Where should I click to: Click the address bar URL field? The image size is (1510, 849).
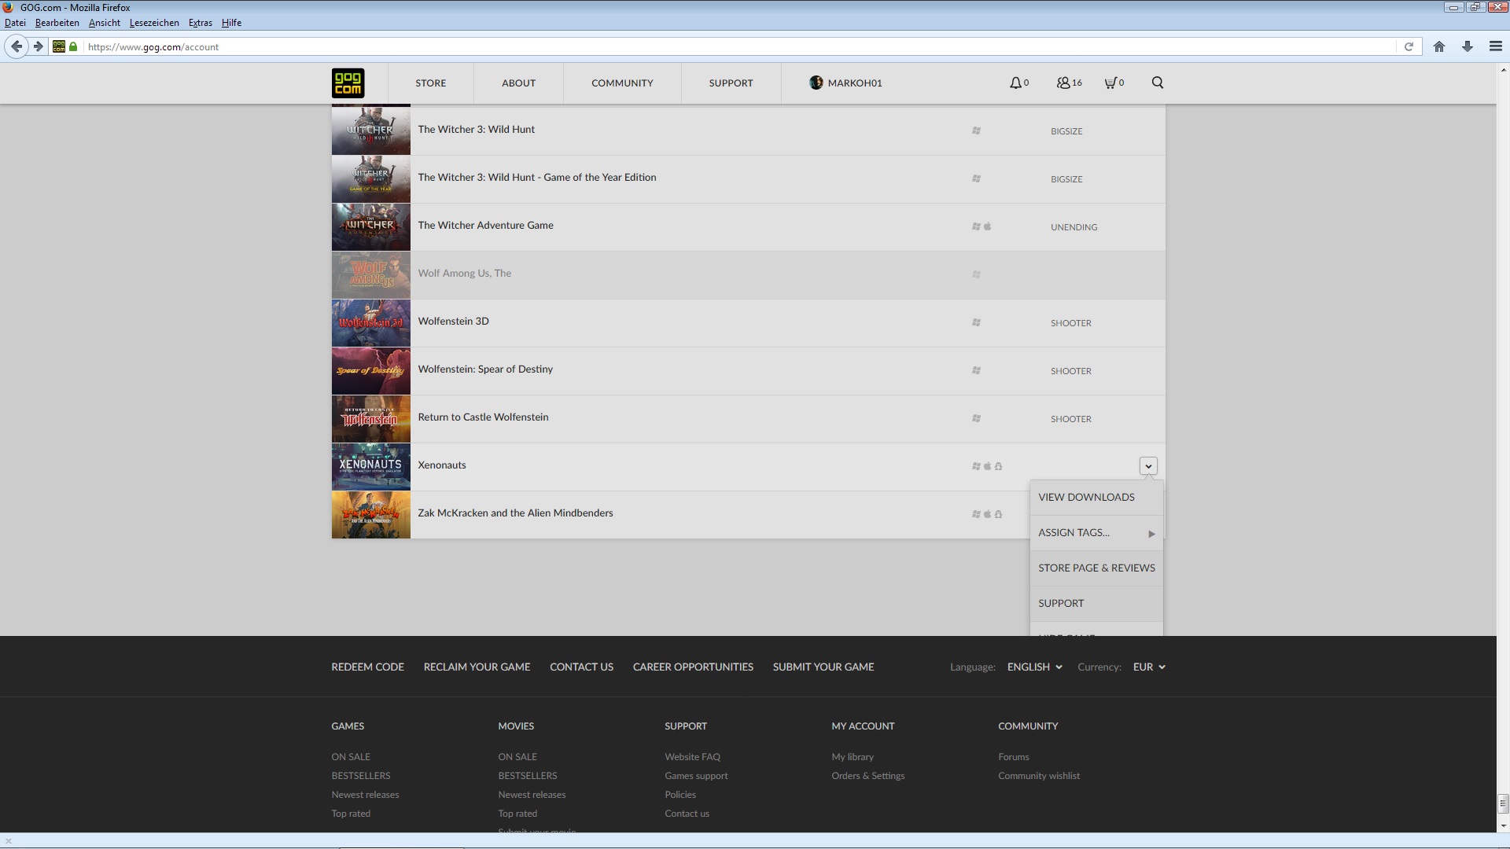coord(739,46)
